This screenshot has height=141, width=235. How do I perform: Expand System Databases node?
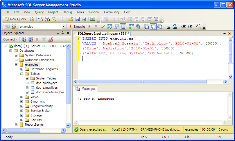[x=16, y=55]
